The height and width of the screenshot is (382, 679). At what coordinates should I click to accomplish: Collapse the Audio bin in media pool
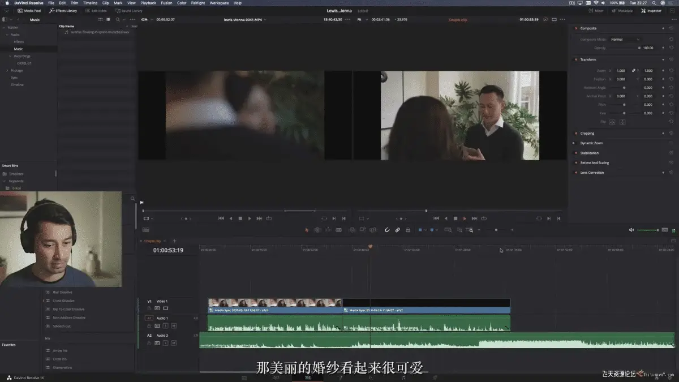tap(7, 35)
